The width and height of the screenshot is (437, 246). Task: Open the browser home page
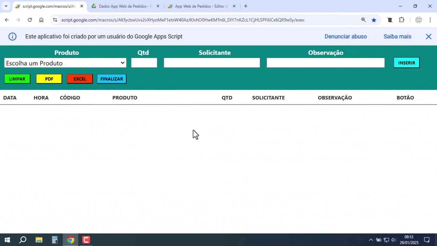(x=41, y=20)
